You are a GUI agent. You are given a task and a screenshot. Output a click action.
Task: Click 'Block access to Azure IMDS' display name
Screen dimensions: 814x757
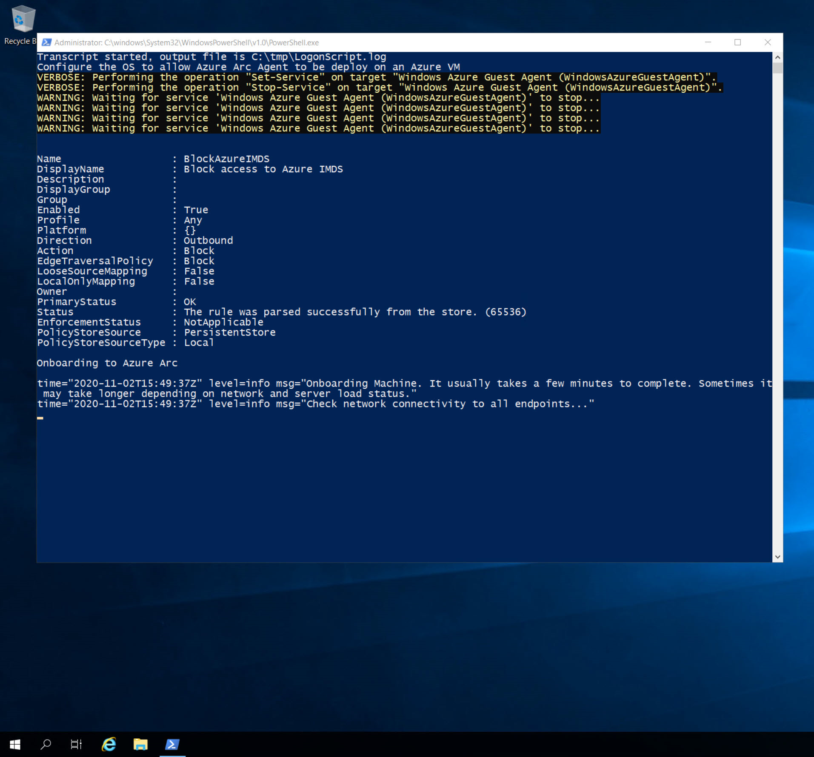click(263, 169)
